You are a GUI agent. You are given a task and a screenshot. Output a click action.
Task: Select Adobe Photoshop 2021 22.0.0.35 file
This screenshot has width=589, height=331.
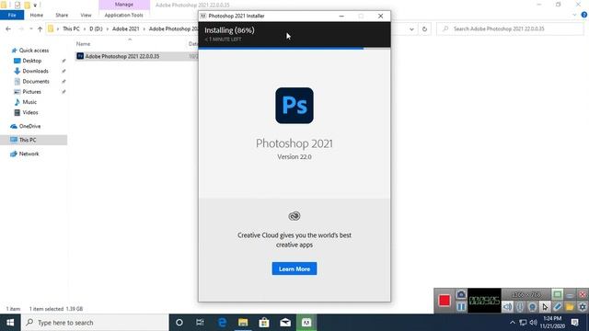point(122,56)
